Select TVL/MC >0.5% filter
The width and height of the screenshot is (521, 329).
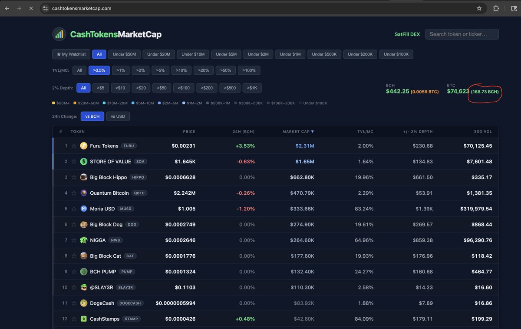pos(99,70)
